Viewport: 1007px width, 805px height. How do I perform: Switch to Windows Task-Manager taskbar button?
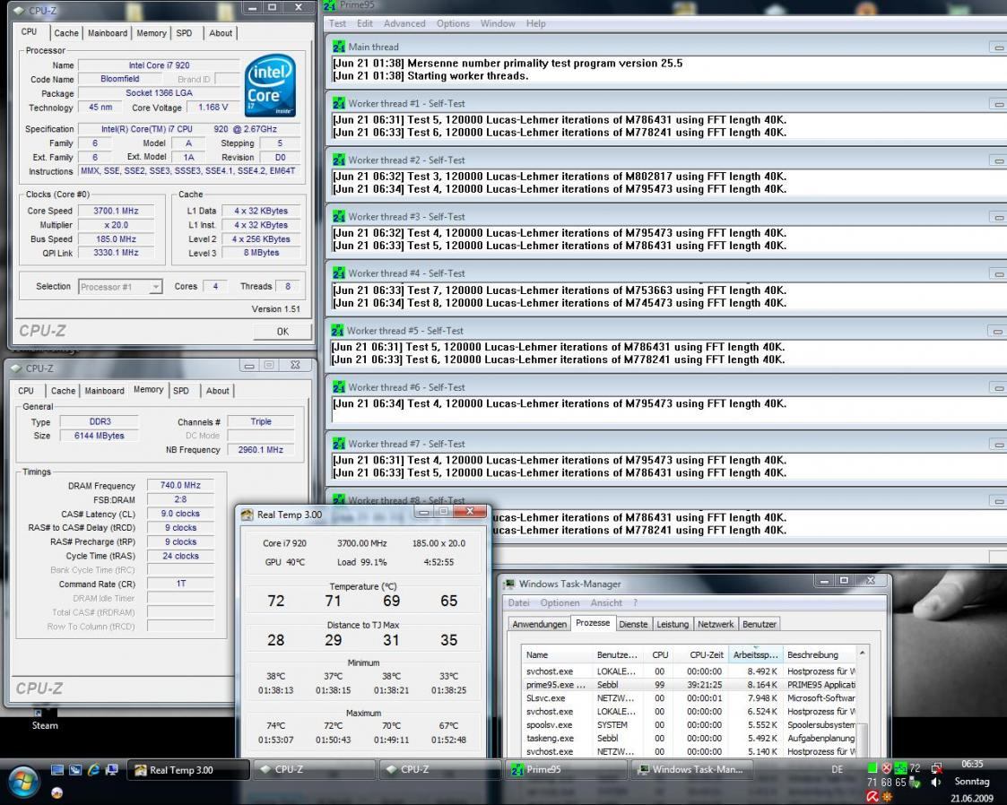click(691, 770)
